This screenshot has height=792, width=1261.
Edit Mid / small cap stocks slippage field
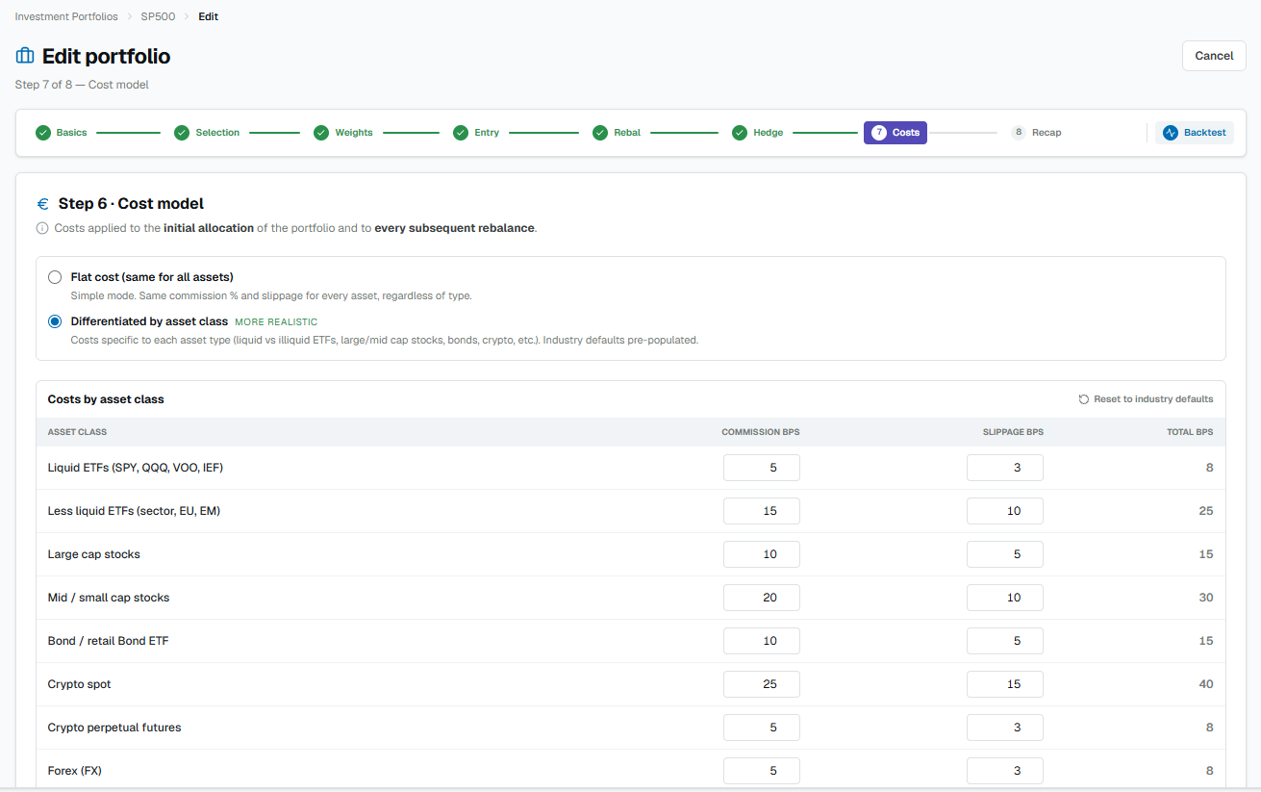tap(1005, 598)
